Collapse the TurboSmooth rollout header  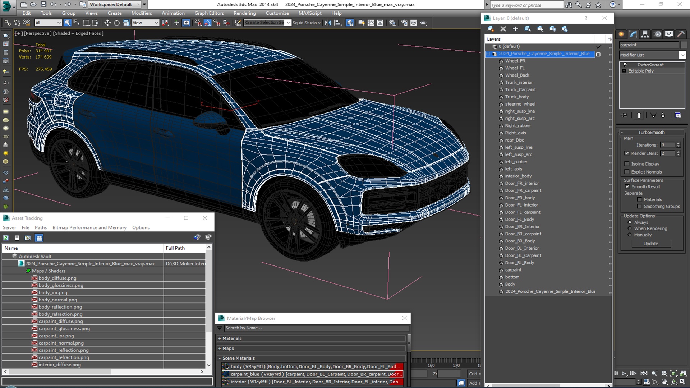(x=651, y=132)
